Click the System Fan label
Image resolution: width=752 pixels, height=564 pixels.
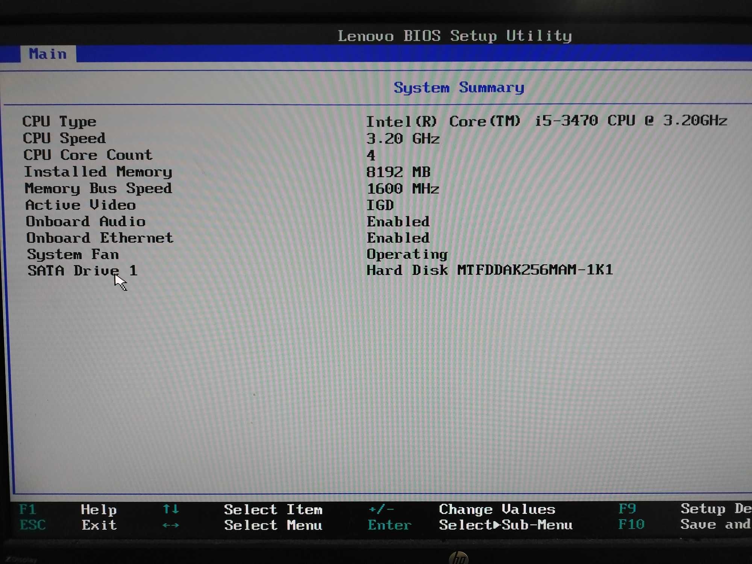pos(73,255)
